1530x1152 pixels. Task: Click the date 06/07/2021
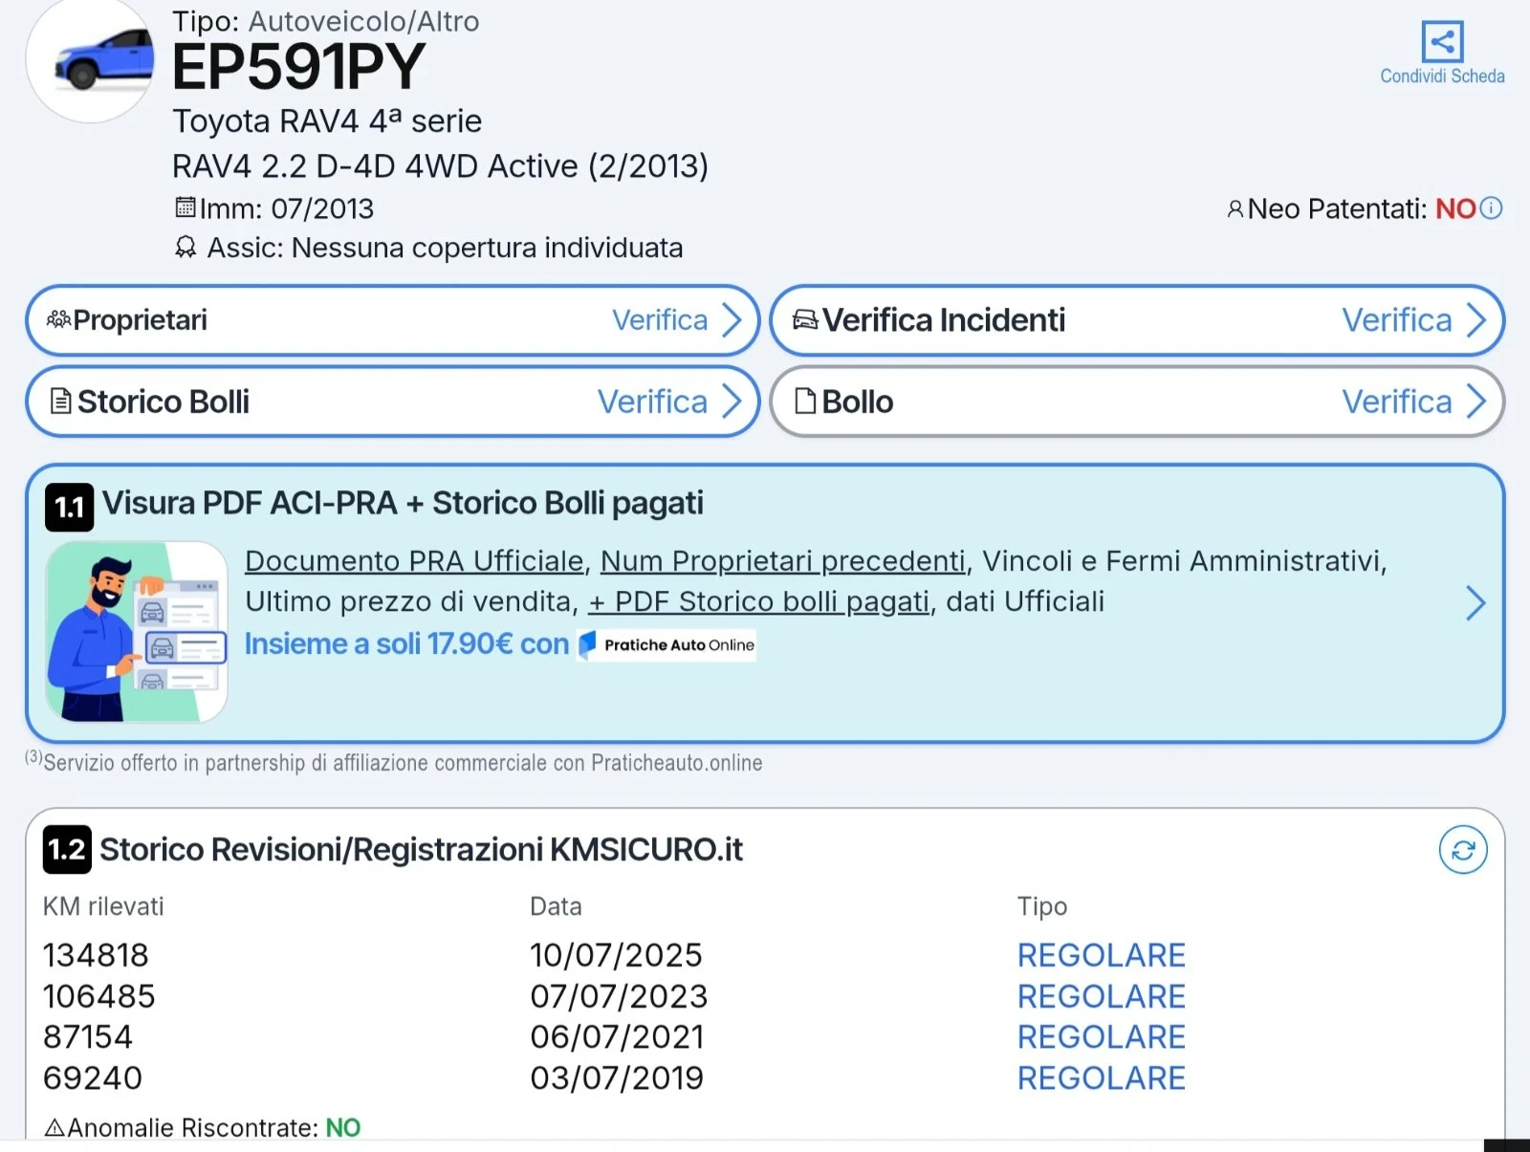(617, 1036)
